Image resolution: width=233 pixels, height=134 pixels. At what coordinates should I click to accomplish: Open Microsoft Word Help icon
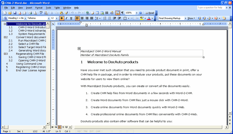140,13
